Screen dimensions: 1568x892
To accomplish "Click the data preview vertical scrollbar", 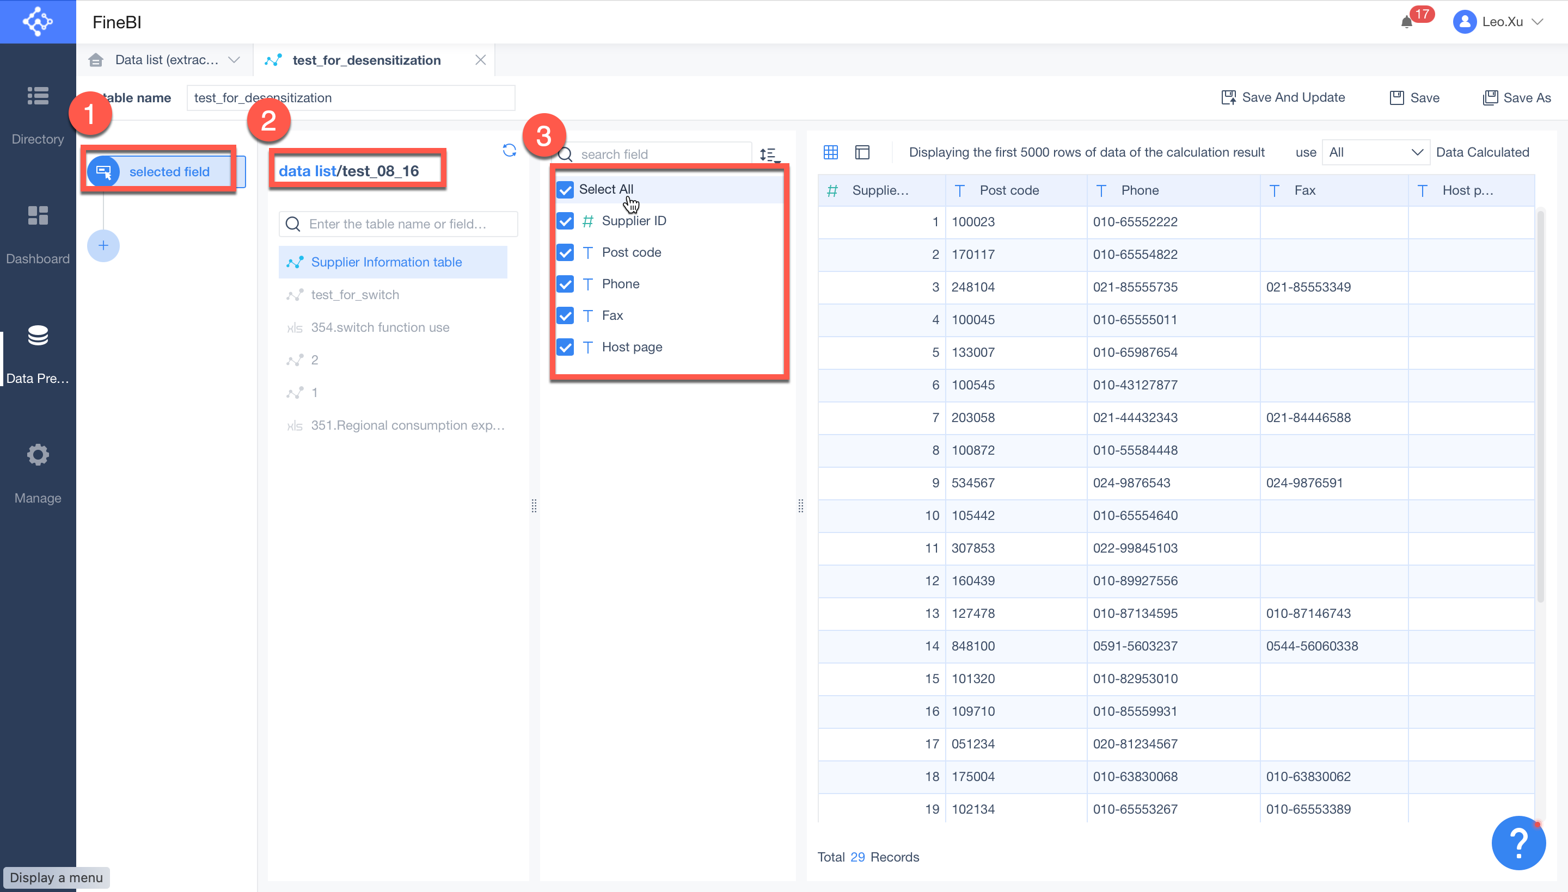I will click(1541, 406).
